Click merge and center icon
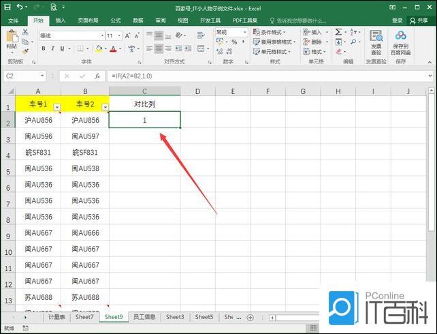This screenshot has width=437, height=334. [201, 48]
